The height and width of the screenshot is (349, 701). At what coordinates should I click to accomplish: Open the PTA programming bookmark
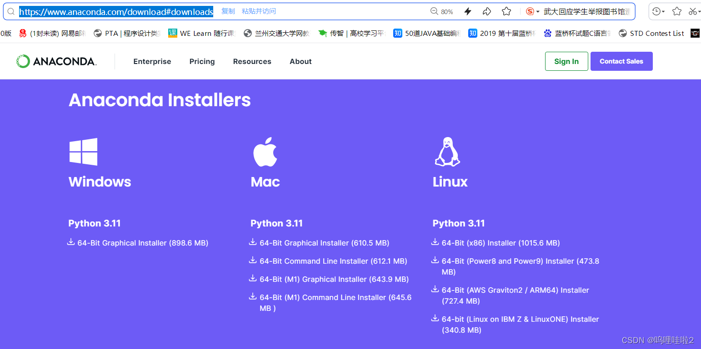127,33
